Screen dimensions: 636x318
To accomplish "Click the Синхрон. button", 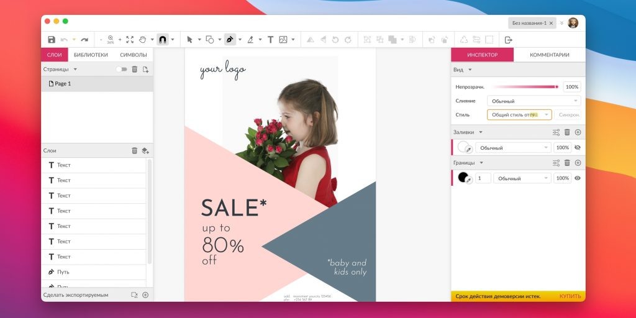I will 568,115.
